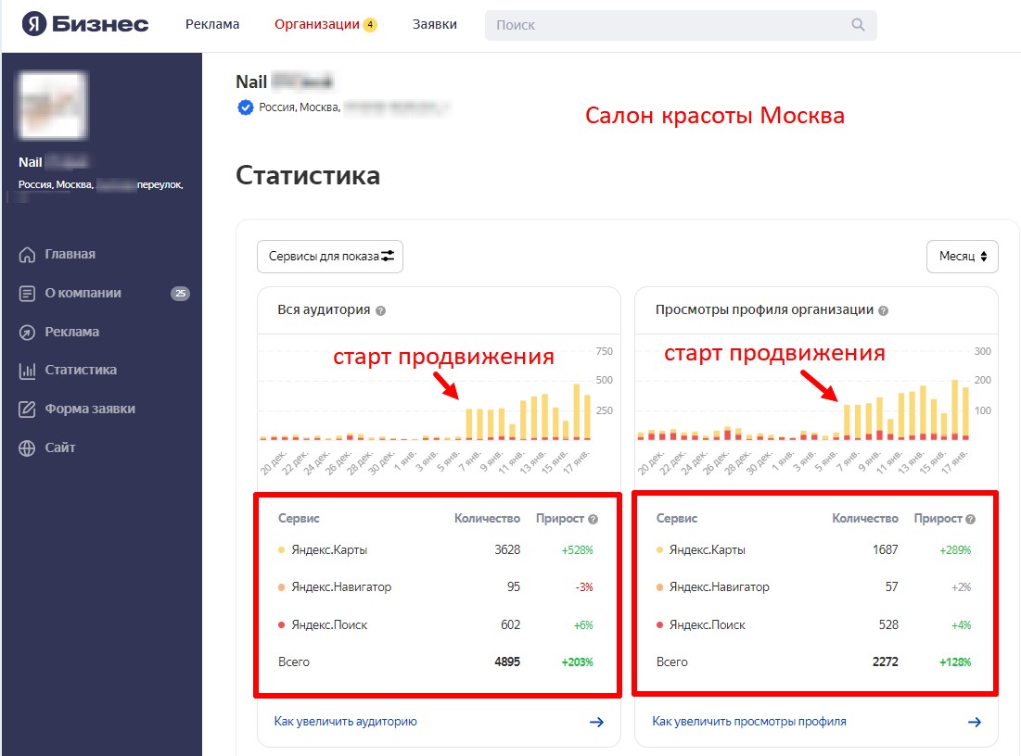This screenshot has height=756, width=1021.
Task: Follow Как увеличить просмотры профиля link
Action: click(748, 722)
